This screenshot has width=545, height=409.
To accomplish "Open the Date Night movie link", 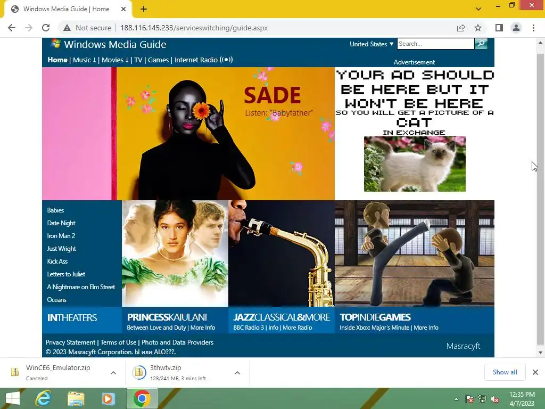I will [x=61, y=223].
